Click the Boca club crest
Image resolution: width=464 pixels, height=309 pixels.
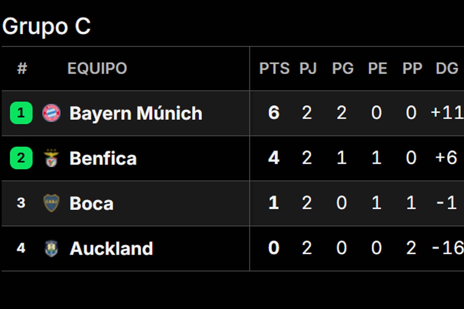coord(51,204)
